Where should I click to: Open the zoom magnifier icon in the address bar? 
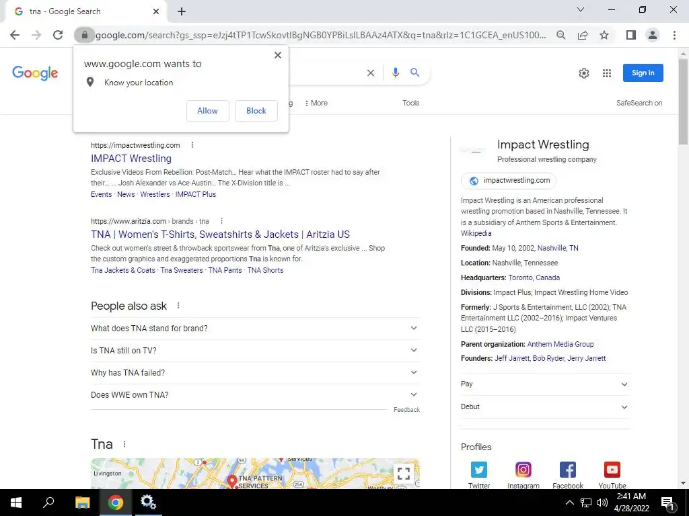pyautogui.click(x=560, y=35)
